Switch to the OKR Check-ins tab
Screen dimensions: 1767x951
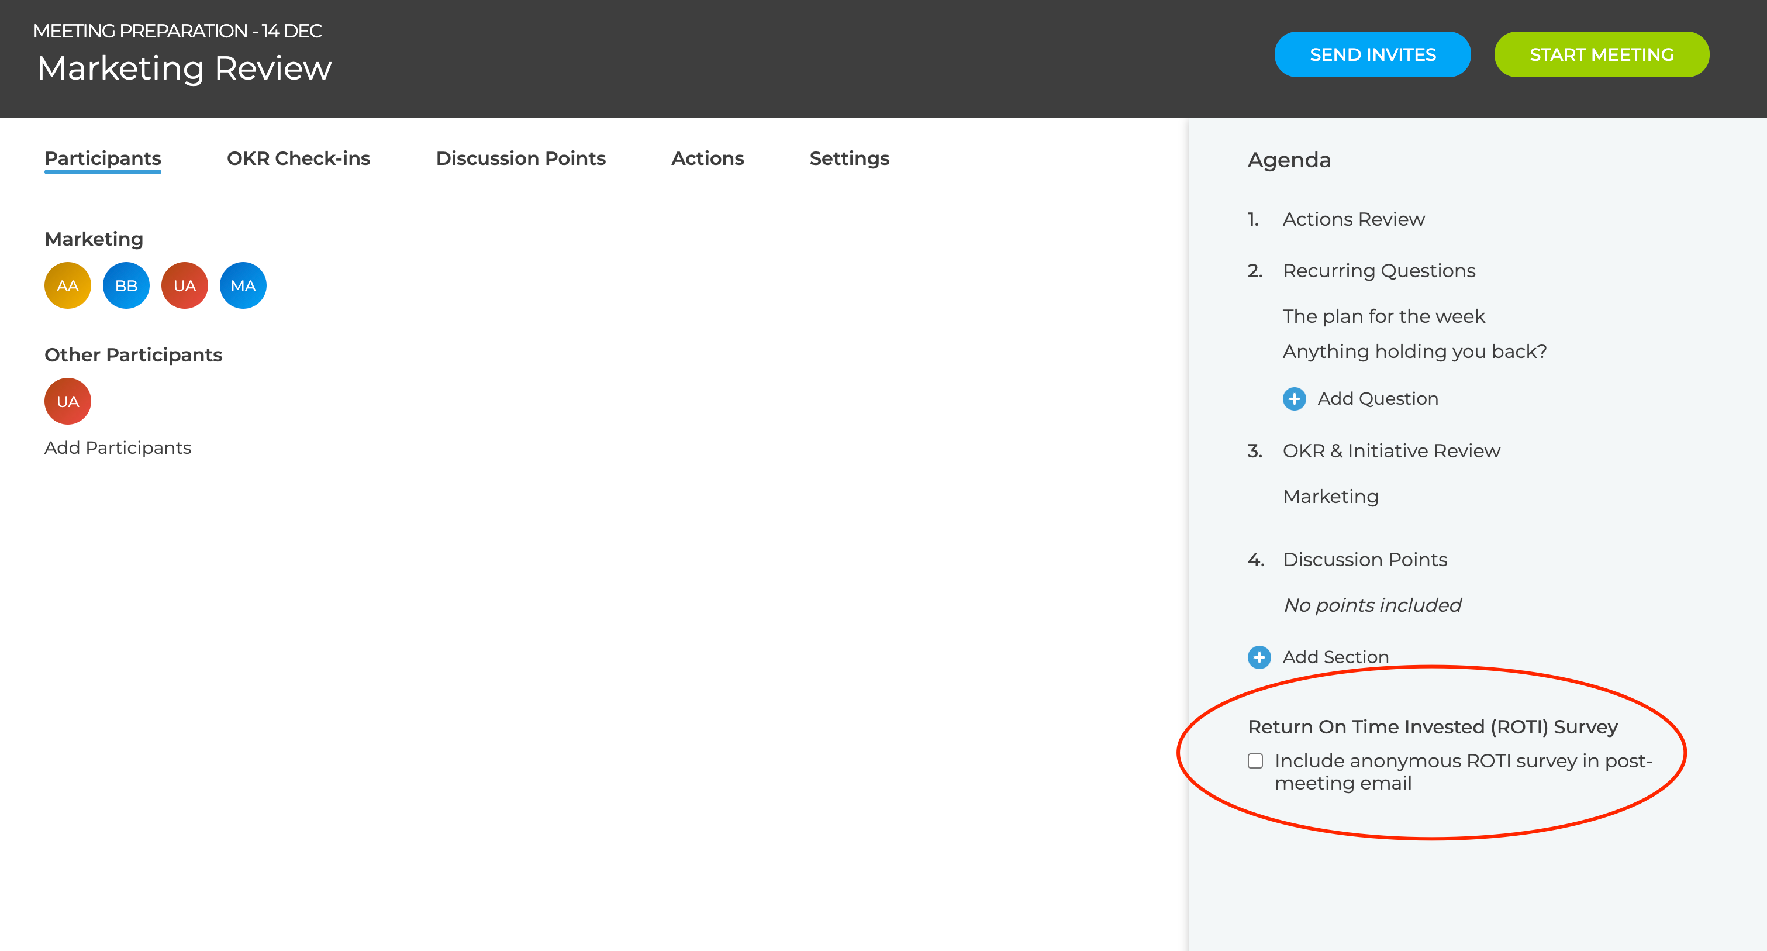298,158
